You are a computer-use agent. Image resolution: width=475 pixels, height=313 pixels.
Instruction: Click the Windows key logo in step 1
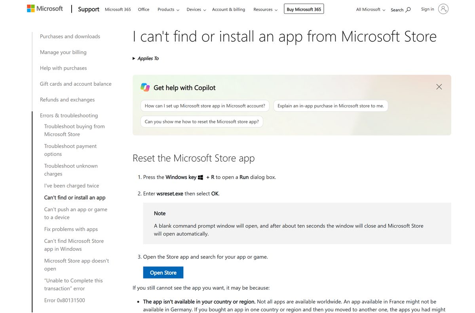pyautogui.click(x=201, y=177)
